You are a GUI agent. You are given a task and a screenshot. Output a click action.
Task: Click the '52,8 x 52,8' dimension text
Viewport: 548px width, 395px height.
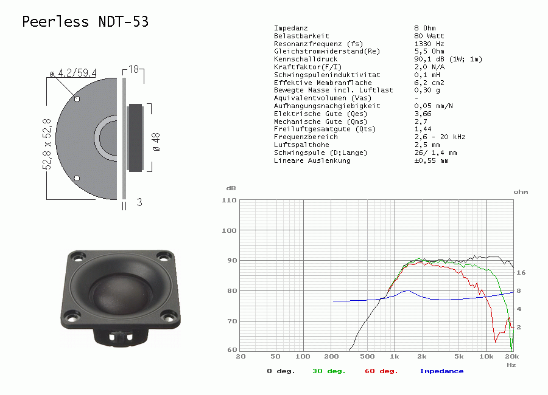pyautogui.click(x=47, y=152)
